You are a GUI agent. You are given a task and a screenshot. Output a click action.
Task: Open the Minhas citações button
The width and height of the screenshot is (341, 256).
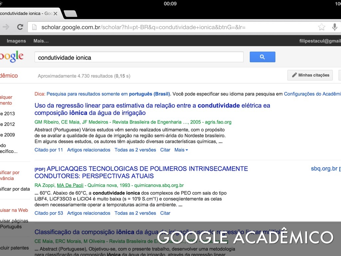[x=310, y=75]
